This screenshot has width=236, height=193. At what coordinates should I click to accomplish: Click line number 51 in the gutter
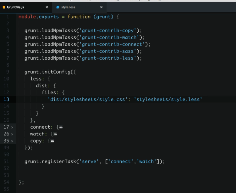click(x=7, y=162)
